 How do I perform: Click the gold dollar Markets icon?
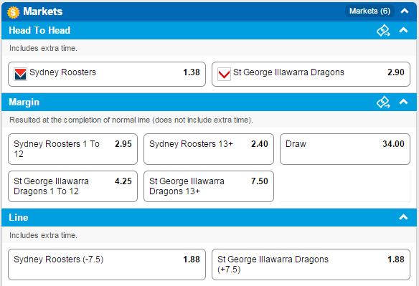[x=13, y=12]
